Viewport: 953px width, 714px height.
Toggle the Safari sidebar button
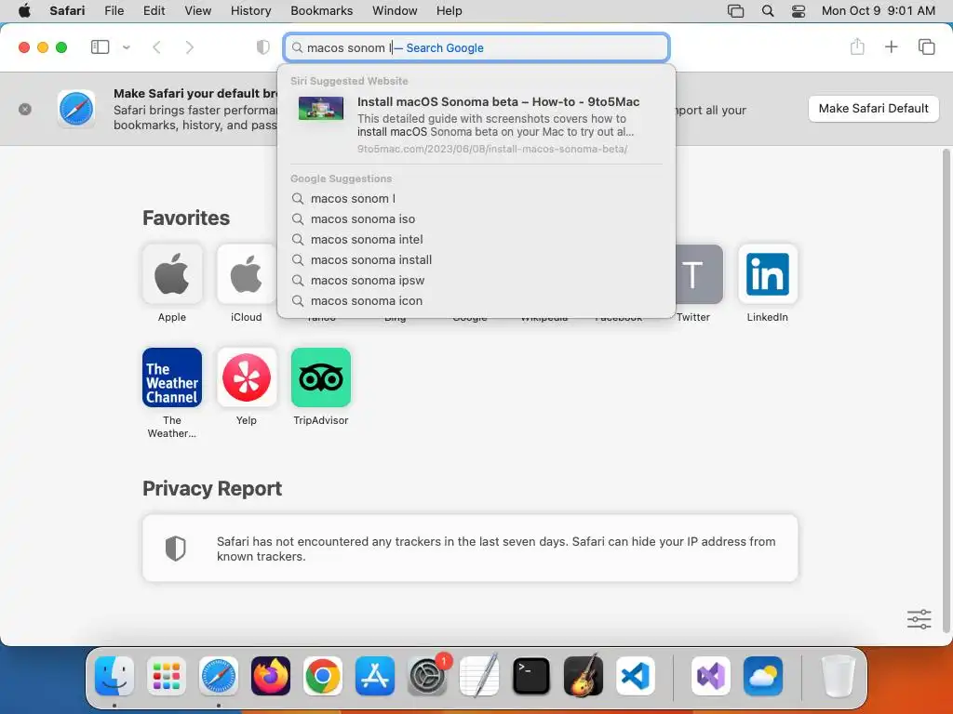tap(100, 47)
